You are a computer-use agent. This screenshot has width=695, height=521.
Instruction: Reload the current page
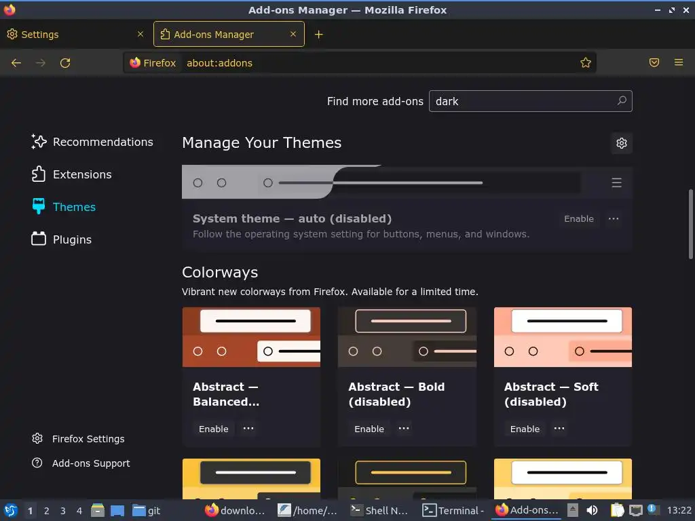pos(65,63)
